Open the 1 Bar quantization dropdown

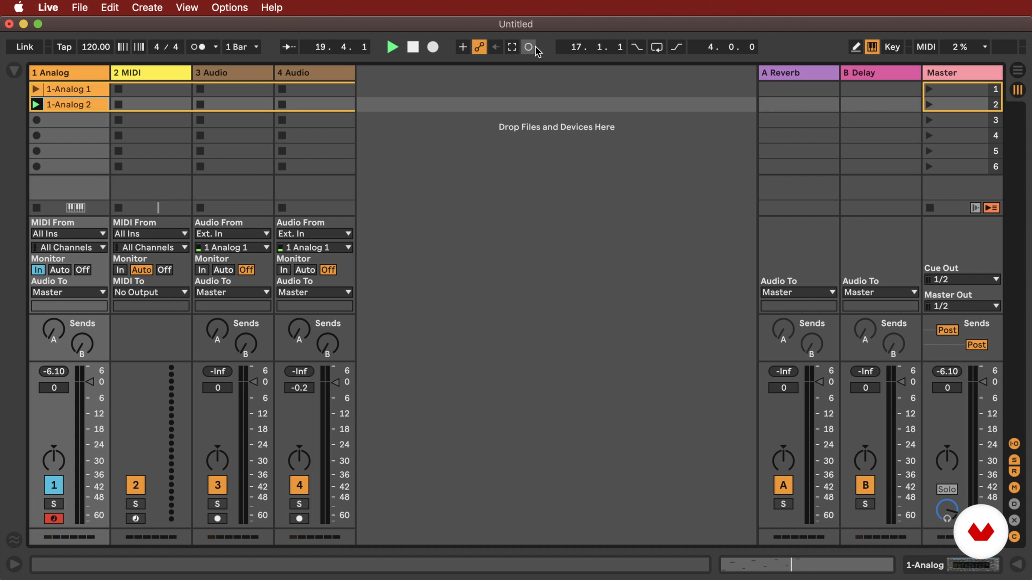(242, 47)
